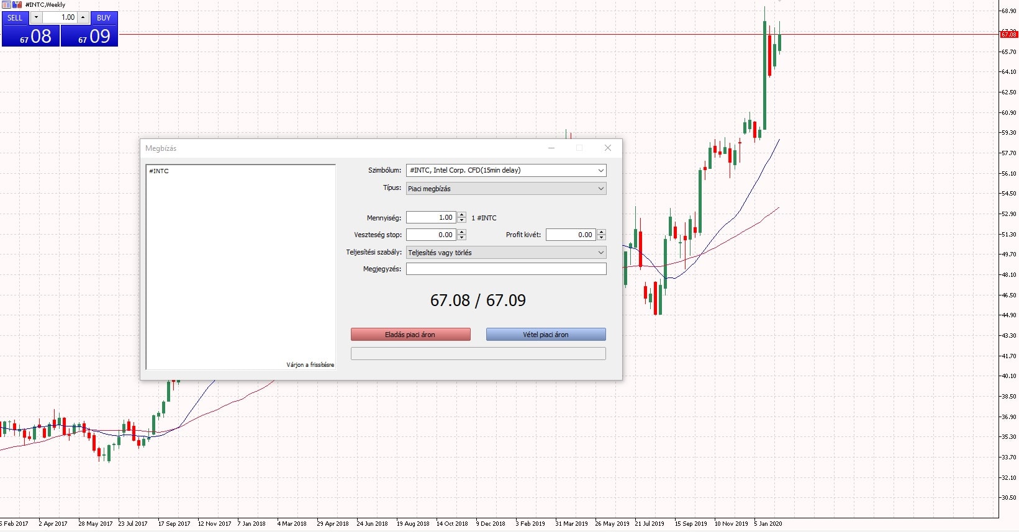The image size is (1019, 532).
Task: Click the 30.50 label on the price axis
Action: pos(1008,498)
